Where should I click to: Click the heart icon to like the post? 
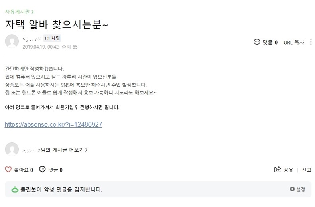(x=8, y=170)
